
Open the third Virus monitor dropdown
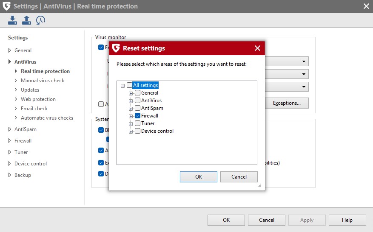304,87
